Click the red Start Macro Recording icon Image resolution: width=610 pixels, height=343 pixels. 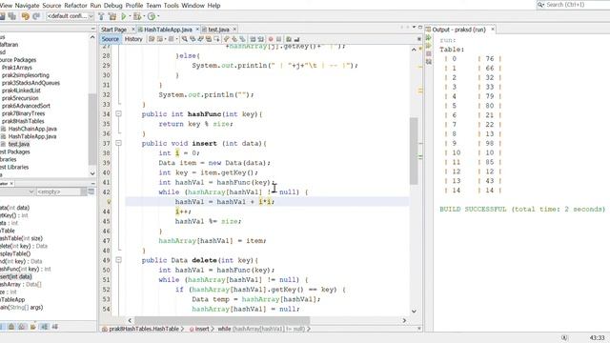pos(271,39)
